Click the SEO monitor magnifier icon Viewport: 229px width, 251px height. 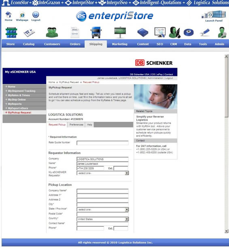160,32
